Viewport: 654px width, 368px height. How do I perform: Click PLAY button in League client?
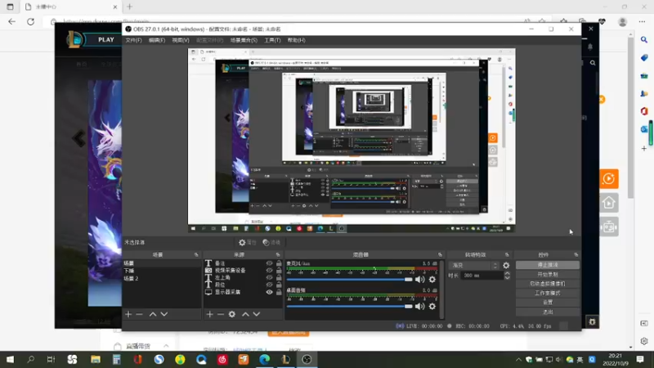pyautogui.click(x=106, y=39)
